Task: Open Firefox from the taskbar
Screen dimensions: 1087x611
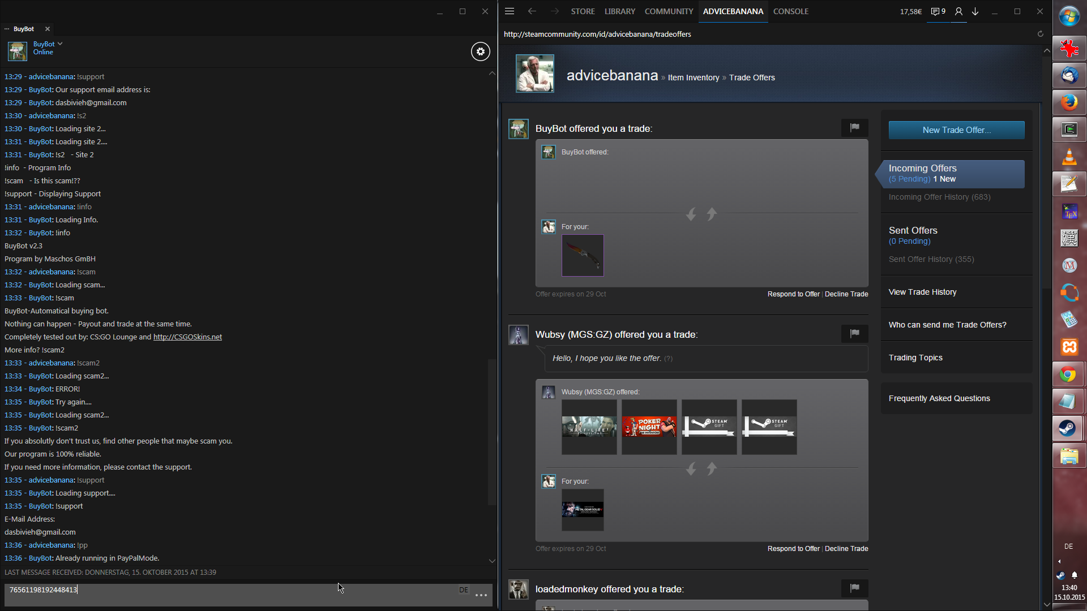Action: pos(1069,102)
